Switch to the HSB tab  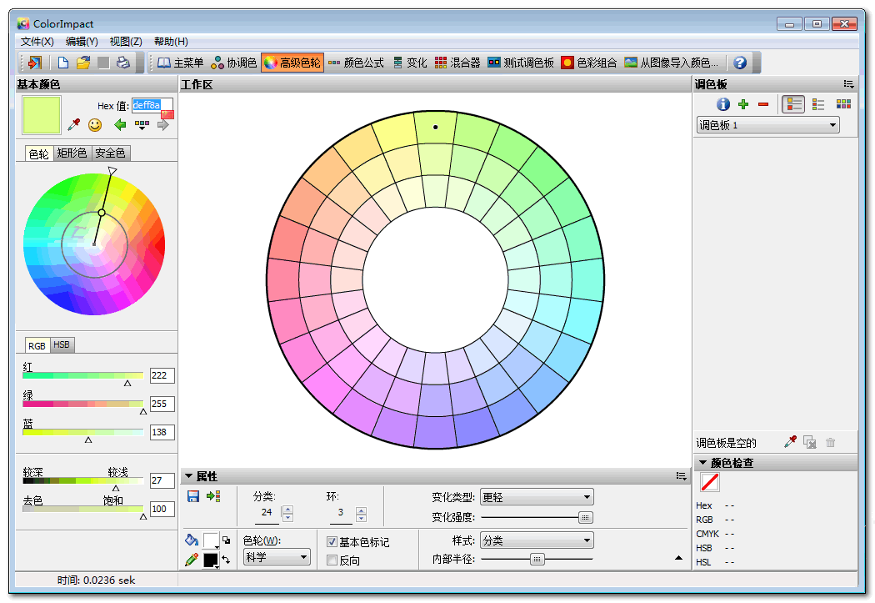[61, 344]
